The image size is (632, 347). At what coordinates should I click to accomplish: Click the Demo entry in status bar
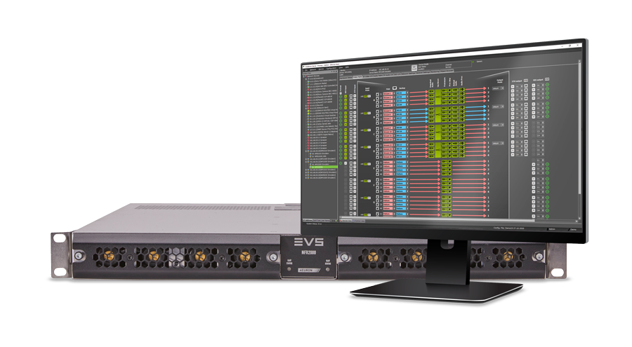click(x=573, y=229)
